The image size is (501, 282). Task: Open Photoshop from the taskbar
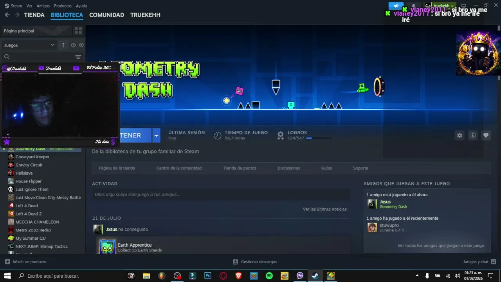pyautogui.click(x=208, y=276)
